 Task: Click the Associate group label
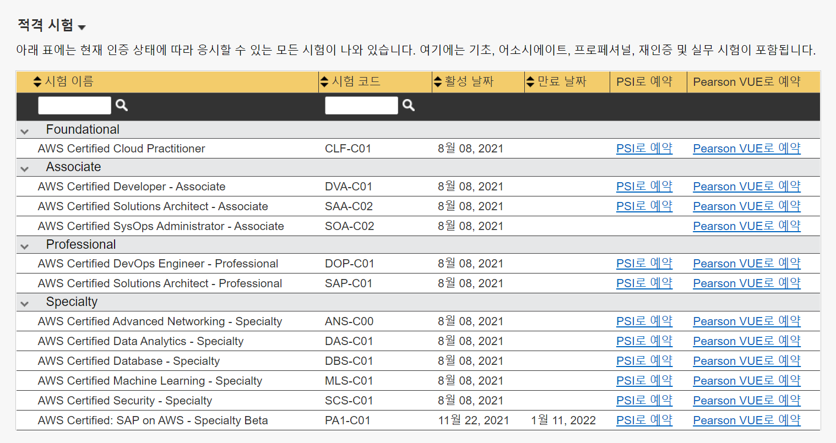coord(73,167)
